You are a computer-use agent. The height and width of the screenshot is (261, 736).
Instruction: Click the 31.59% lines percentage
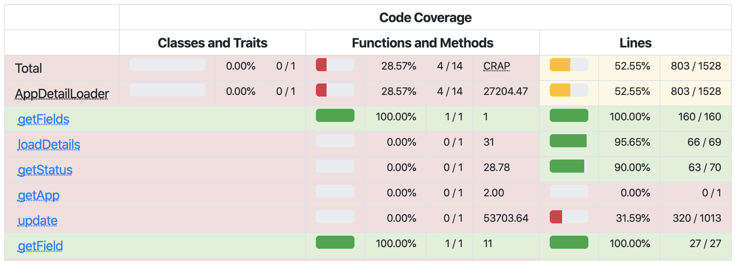pyautogui.click(x=633, y=218)
